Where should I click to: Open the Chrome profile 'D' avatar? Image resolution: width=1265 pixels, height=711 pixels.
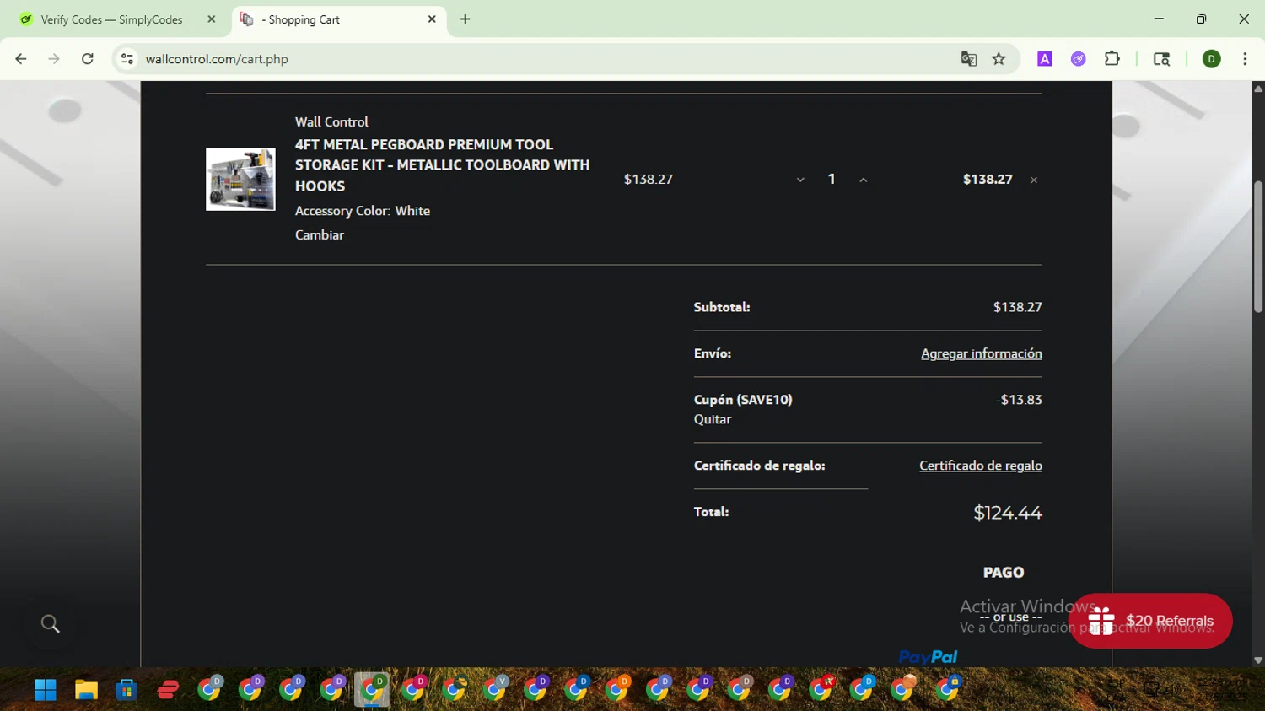tap(1212, 59)
